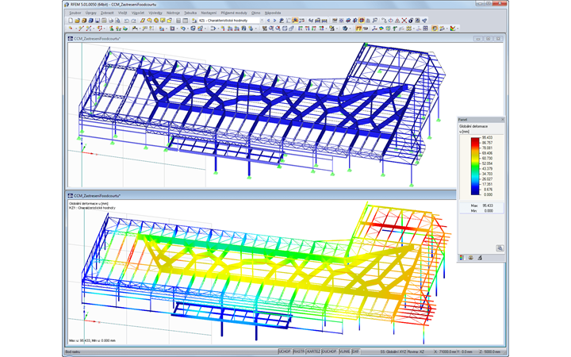The width and height of the screenshot is (571, 357).
Task: Go to next load case arrow
Action: point(274,21)
